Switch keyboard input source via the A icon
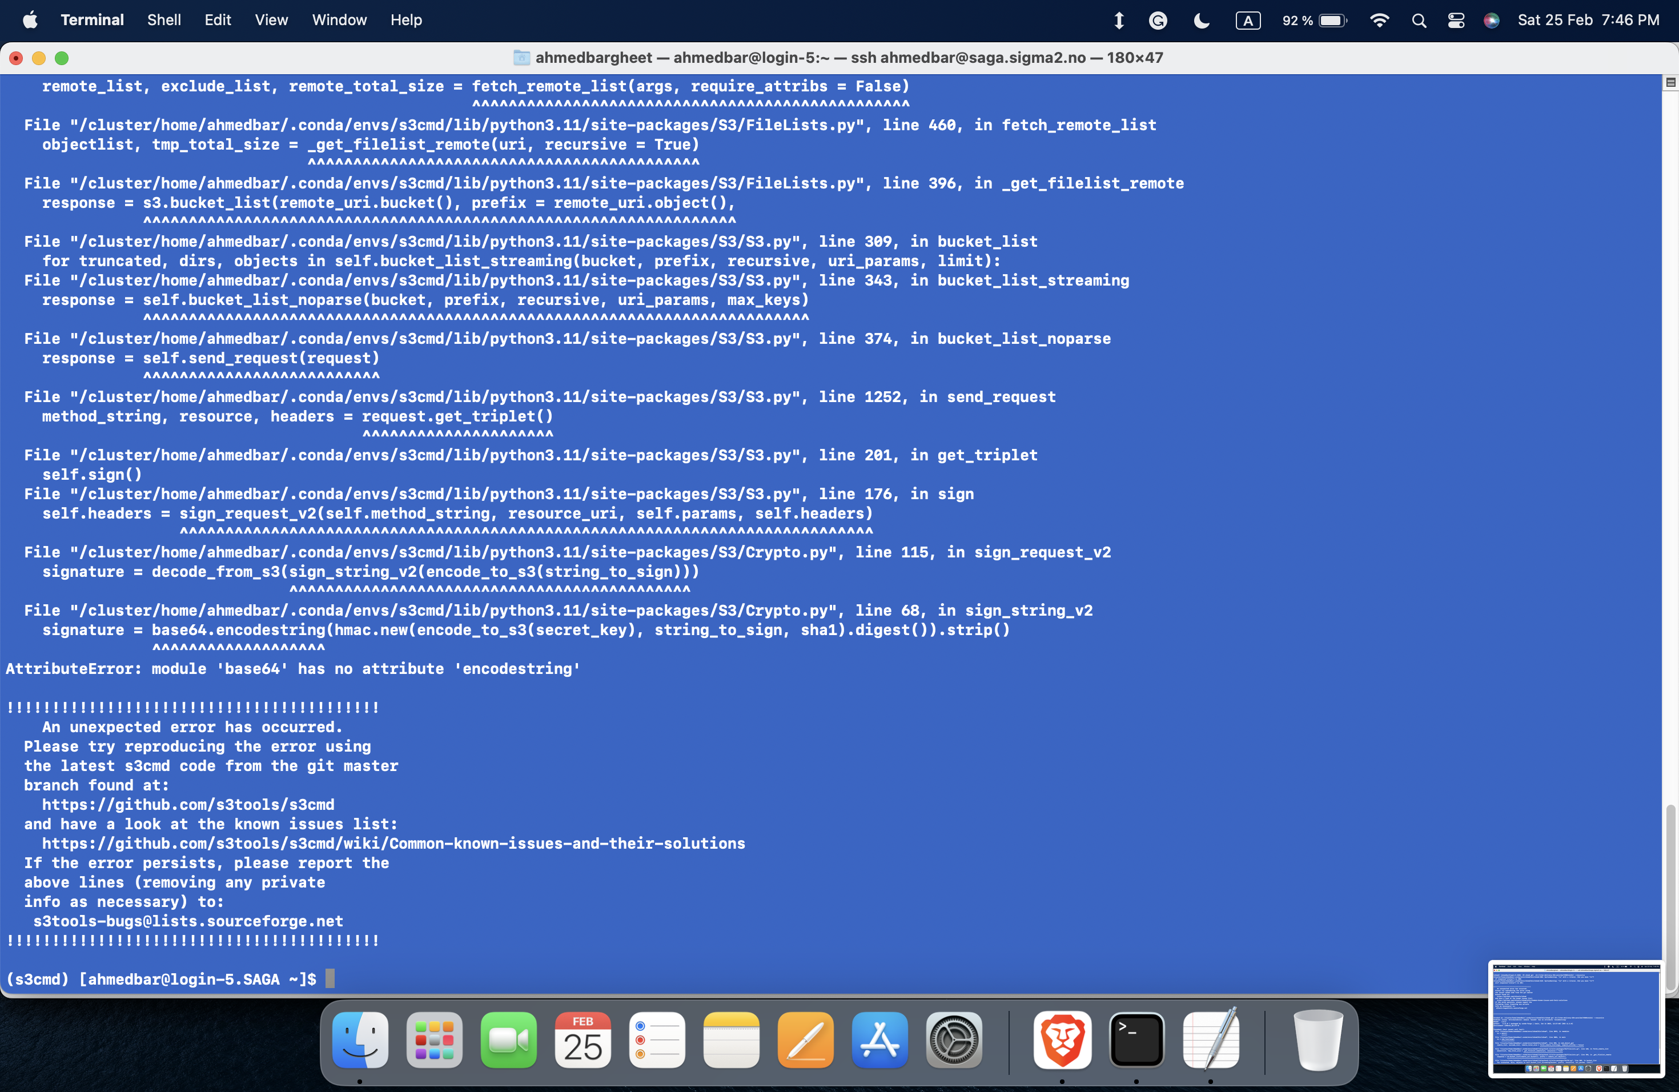 click(x=1248, y=20)
